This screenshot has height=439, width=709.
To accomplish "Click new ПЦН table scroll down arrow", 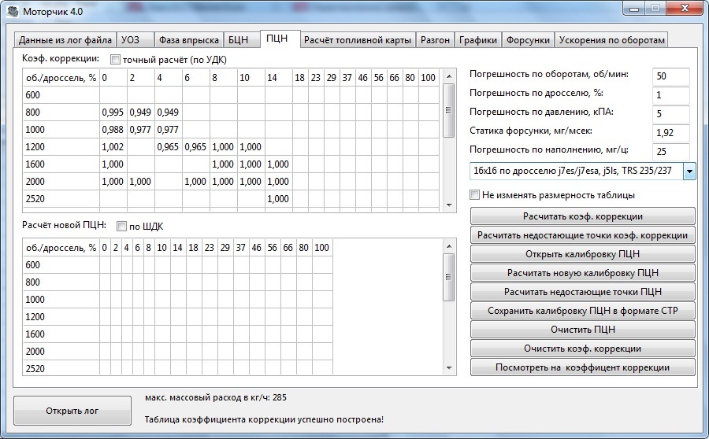I will 448,368.
